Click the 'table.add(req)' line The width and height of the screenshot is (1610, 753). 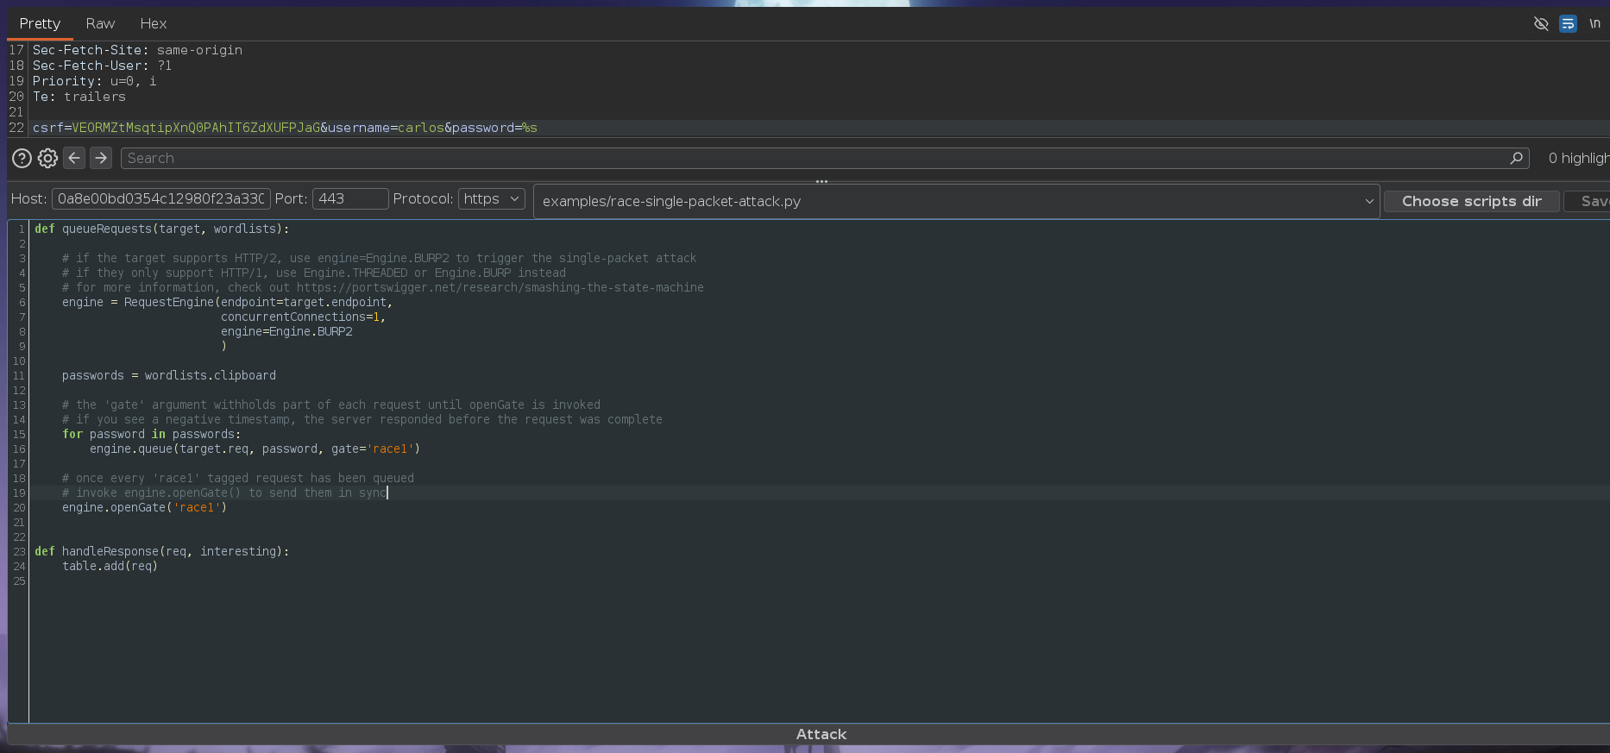[110, 566]
